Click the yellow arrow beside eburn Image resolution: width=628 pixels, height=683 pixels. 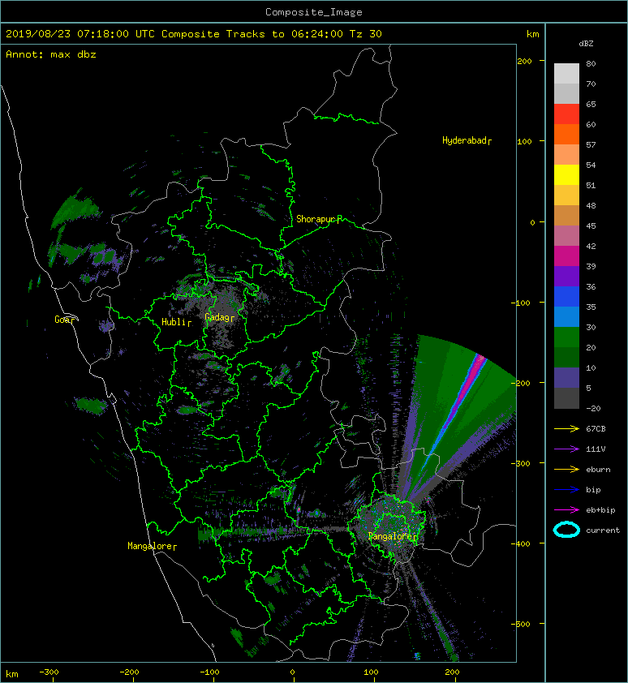tap(566, 469)
